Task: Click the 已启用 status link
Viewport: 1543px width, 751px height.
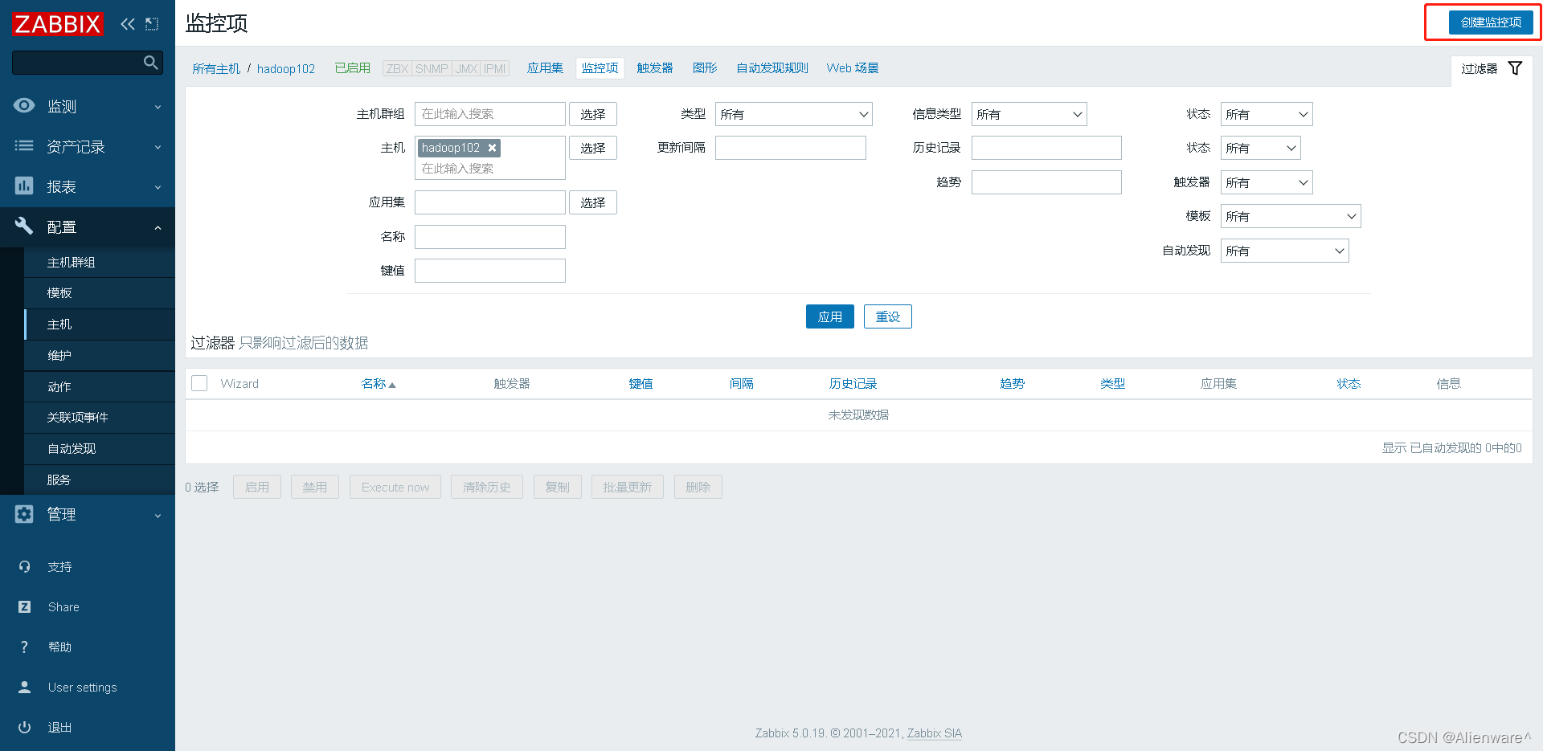Action: pyautogui.click(x=353, y=68)
